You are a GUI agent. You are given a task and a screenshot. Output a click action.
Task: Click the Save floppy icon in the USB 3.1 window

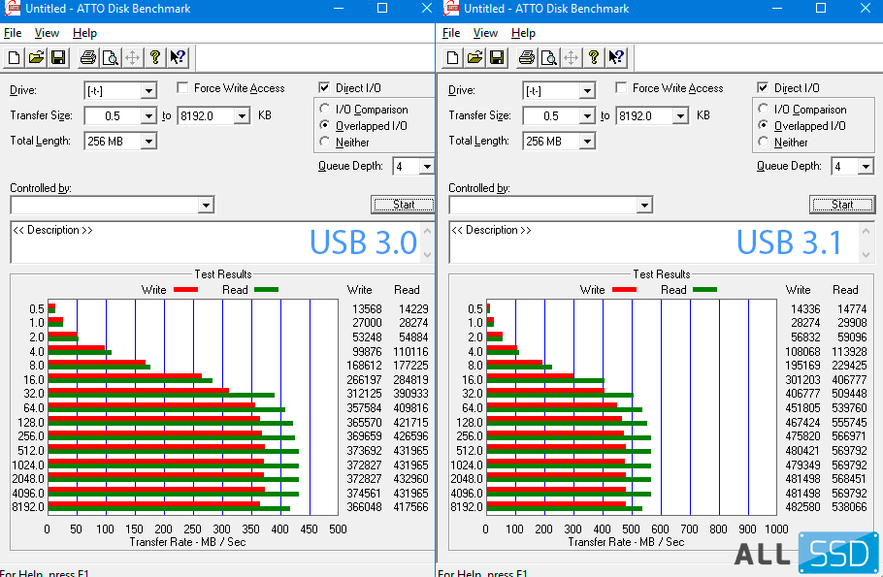pyautogui.click(x=496, y=57)
